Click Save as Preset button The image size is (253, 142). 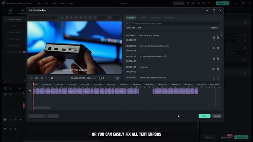37,116
